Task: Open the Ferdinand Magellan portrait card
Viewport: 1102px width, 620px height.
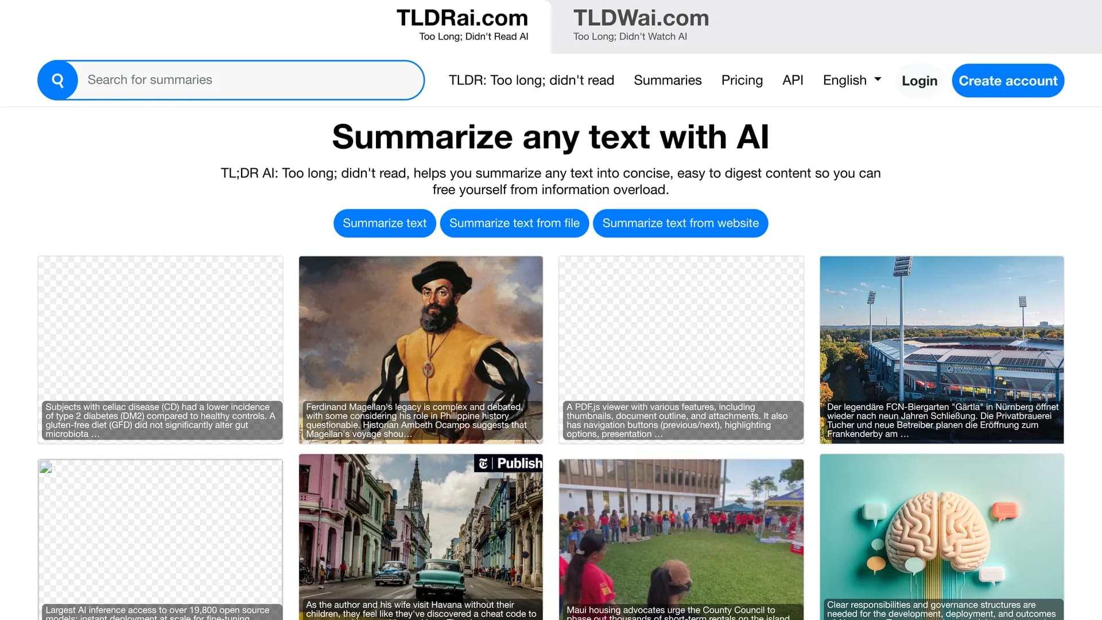Action: tap(421, 350)
